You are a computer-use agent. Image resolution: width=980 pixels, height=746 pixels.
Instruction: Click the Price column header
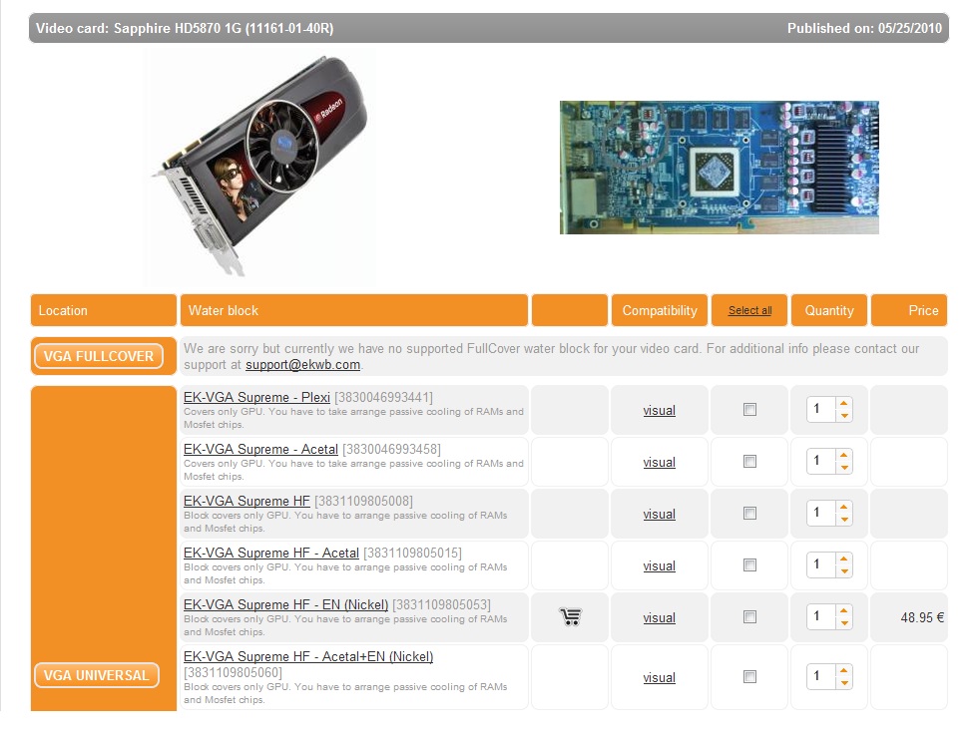pyautogui.click(x=909, y=310)
